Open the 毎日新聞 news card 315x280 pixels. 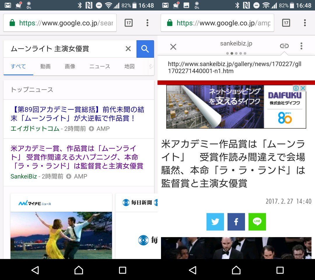click(x=136, y=226)
